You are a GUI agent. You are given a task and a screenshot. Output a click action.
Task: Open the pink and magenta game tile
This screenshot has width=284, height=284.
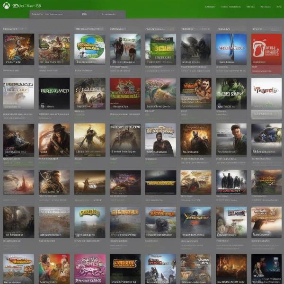(x=90, y=269)
